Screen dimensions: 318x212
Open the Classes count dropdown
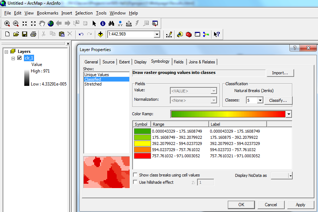click(260, 100)
